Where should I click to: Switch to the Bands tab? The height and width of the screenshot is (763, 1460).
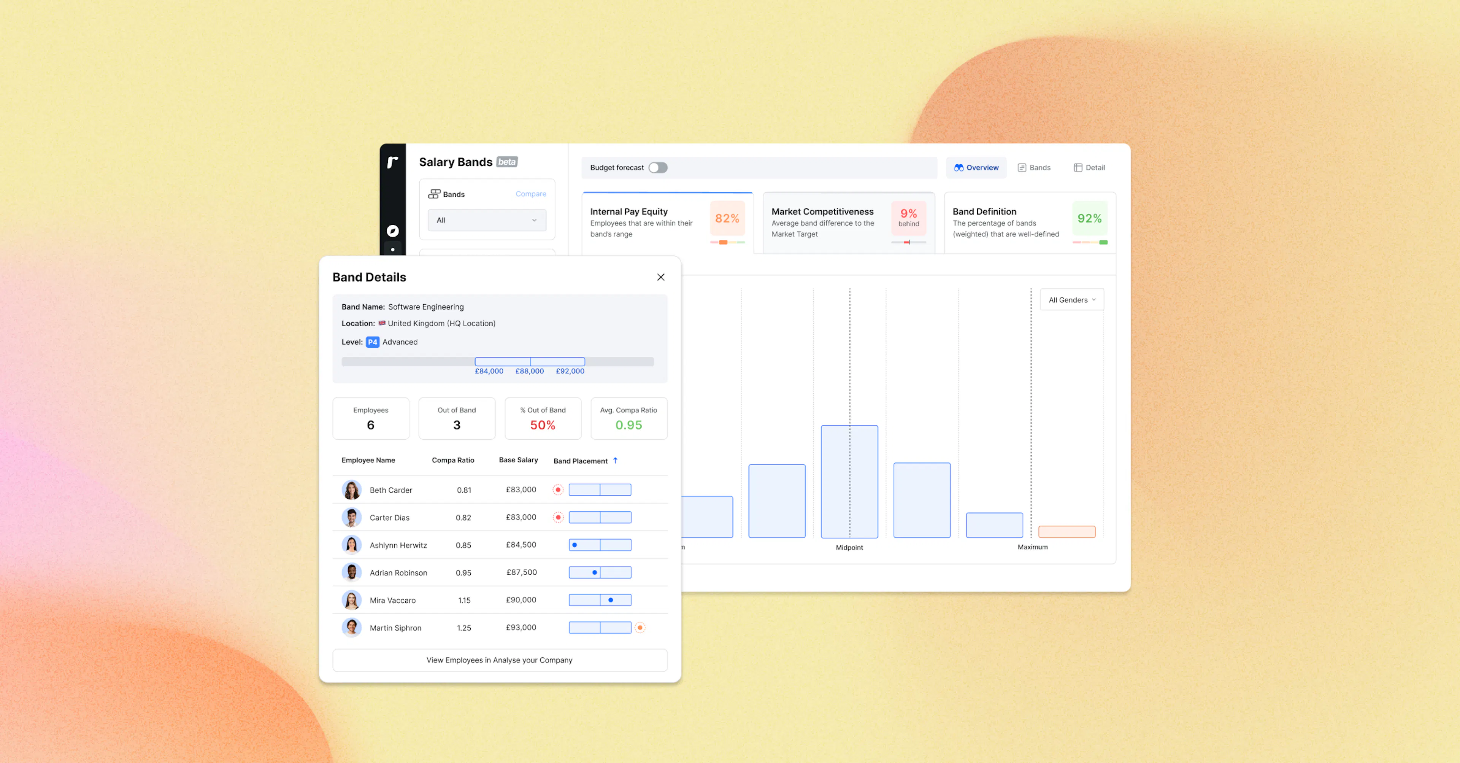[x=1034, y=168]
